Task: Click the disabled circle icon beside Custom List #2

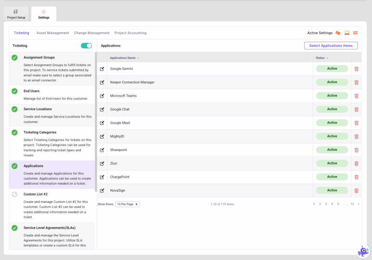Action: (x=14, y=194)
